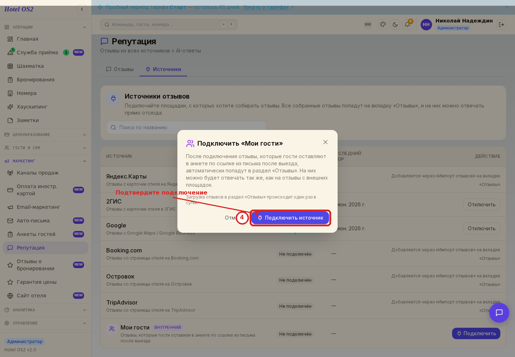This screenshot has height=357, width=515.
Task: Select the Островок source row
Action: (303, 280)
